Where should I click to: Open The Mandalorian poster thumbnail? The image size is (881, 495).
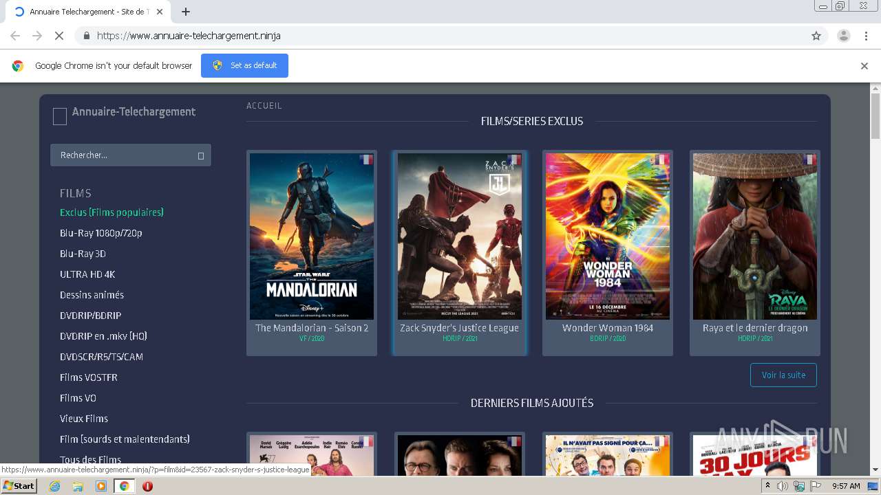click(312, 236)
